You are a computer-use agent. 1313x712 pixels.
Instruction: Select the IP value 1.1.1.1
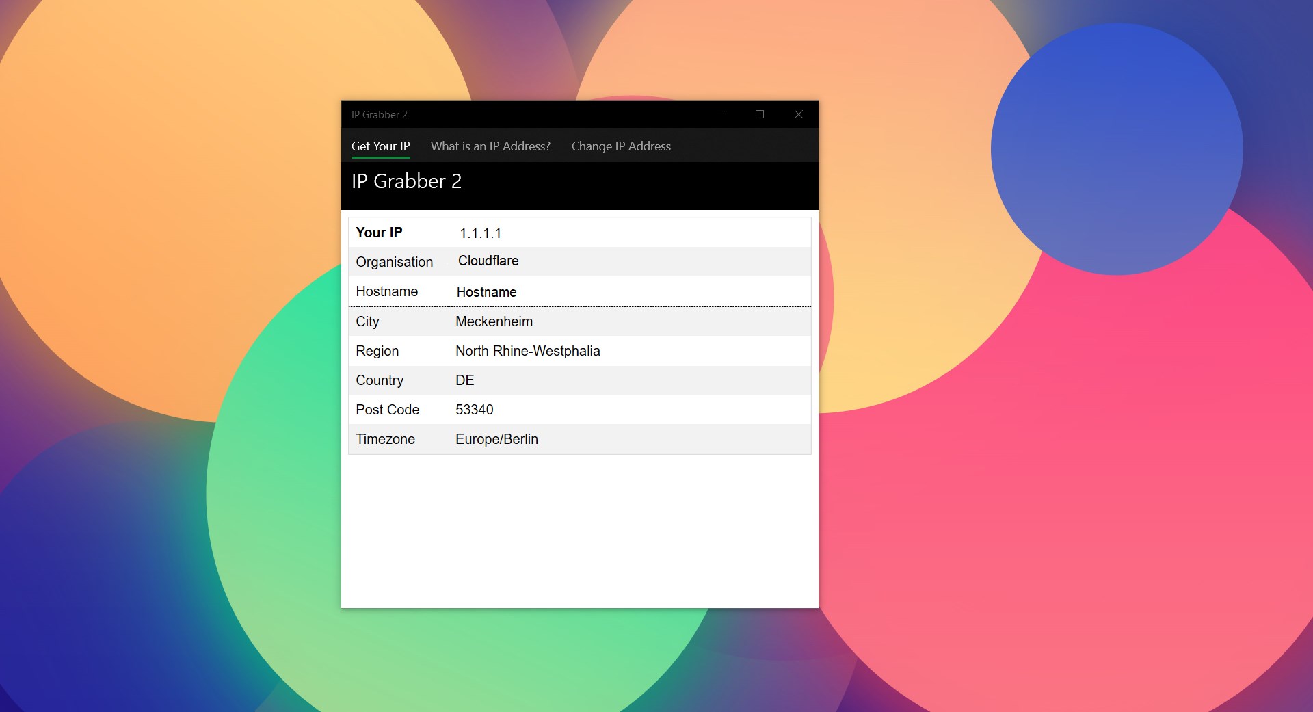(480, 233)
